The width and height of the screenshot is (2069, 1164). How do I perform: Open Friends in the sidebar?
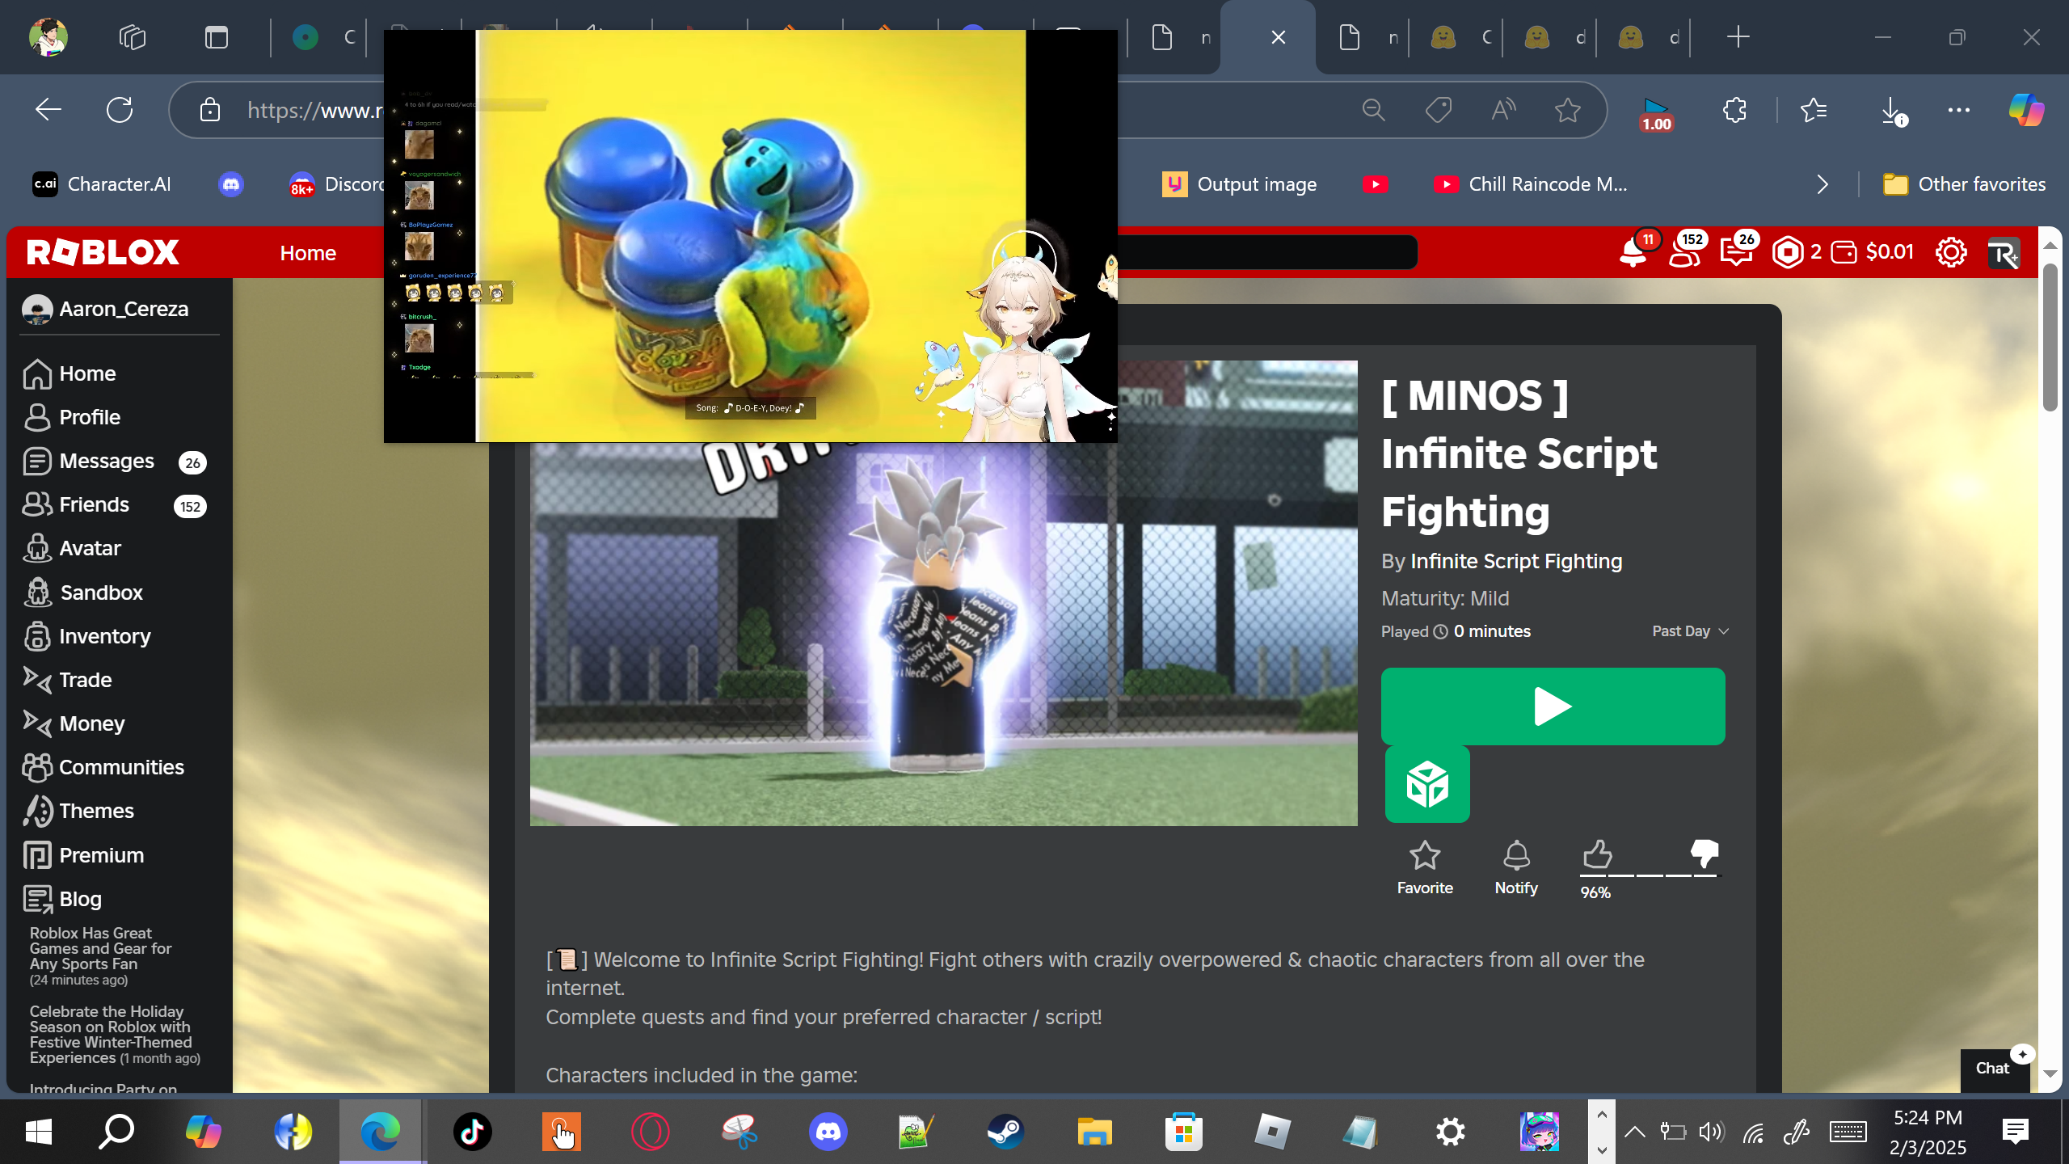(115, 504)
